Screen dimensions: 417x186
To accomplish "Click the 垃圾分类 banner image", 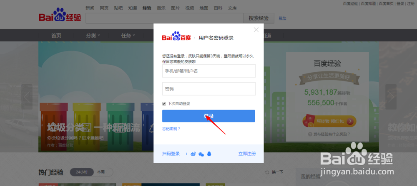I will pyautogui.click(x=96, y=97).
